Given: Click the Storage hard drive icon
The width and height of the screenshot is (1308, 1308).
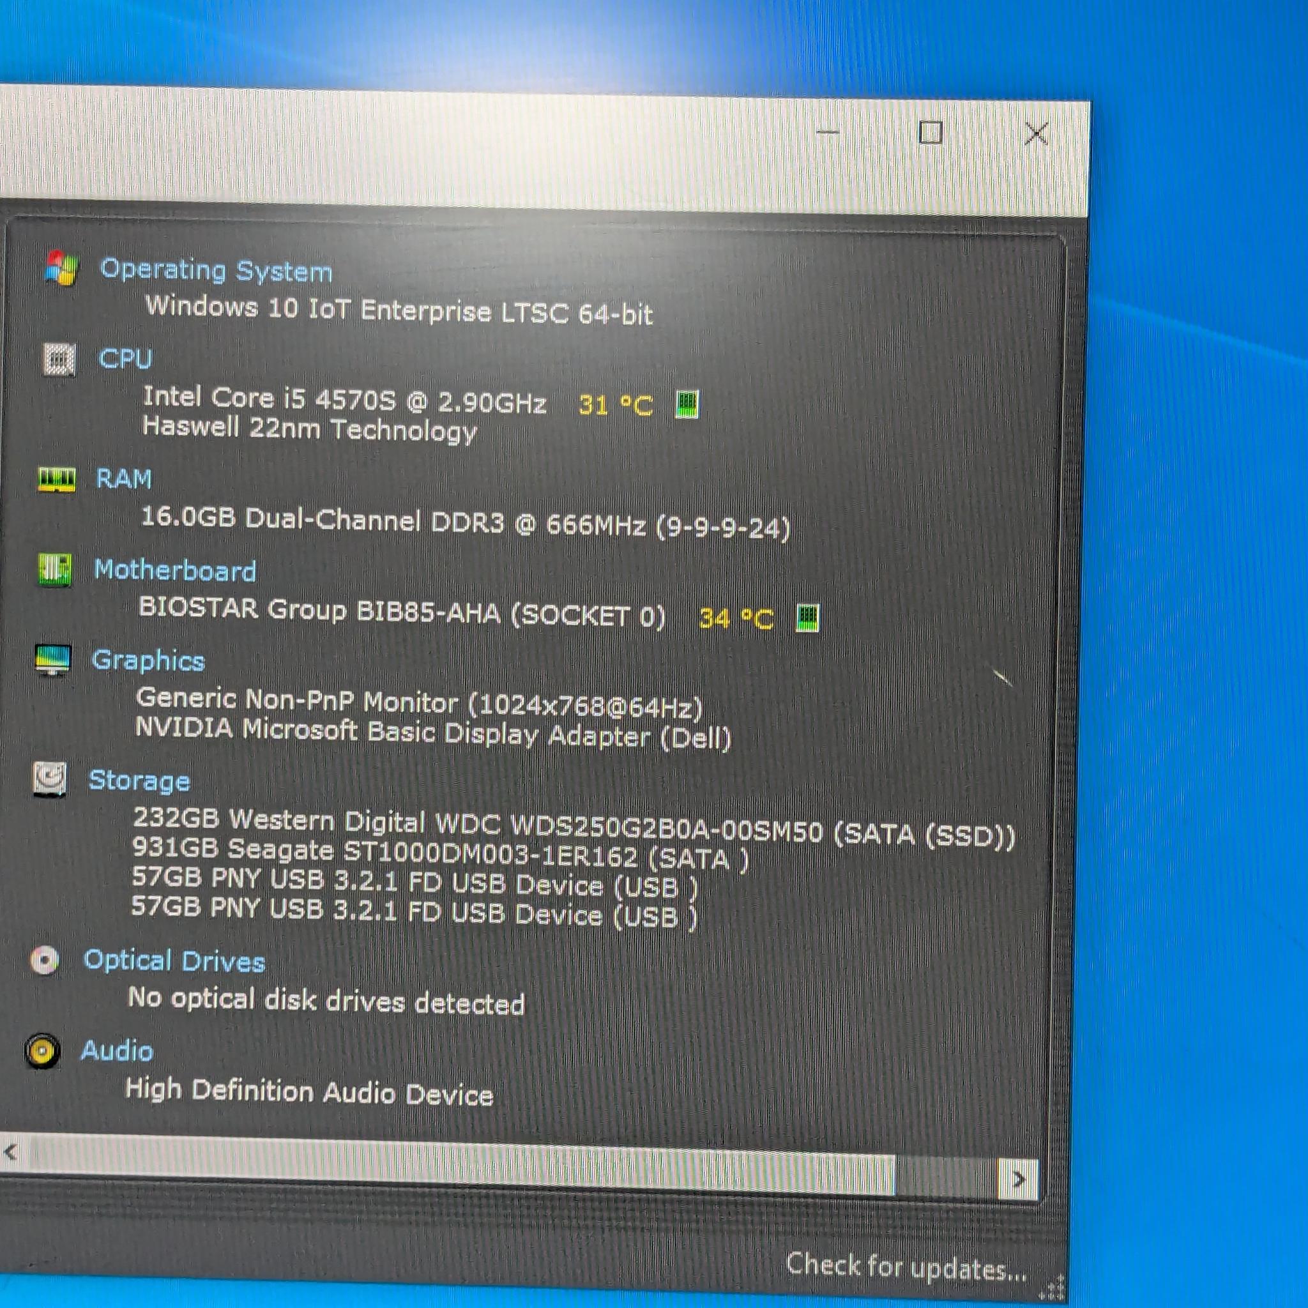Looking at the screenshot, I should 49,779.
